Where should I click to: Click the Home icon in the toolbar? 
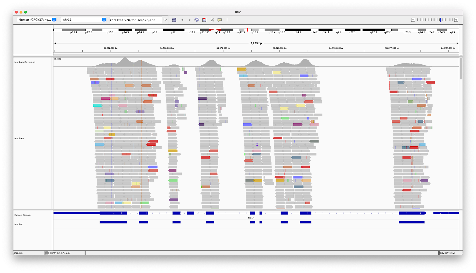pos(174,20)
